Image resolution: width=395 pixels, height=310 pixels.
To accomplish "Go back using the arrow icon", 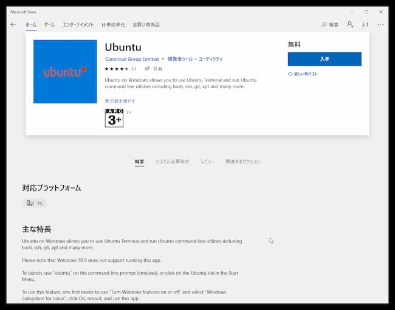I will click(13, 25).
